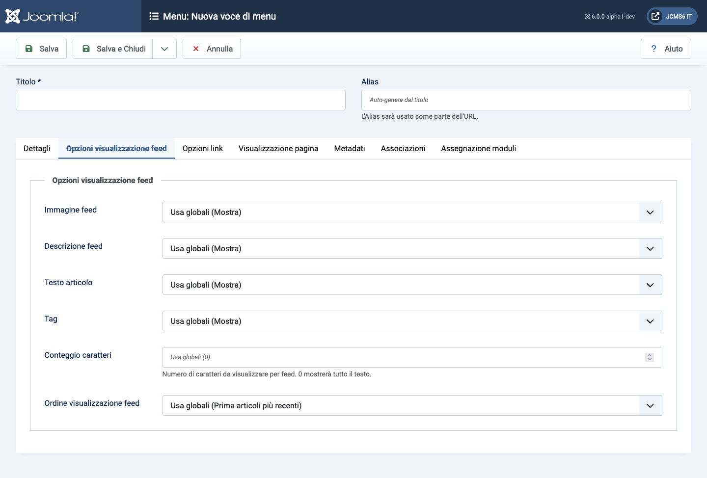Focus the Alias input field
Image resolution: width=707 pixels, height=478 pixels.
[526, 100]
